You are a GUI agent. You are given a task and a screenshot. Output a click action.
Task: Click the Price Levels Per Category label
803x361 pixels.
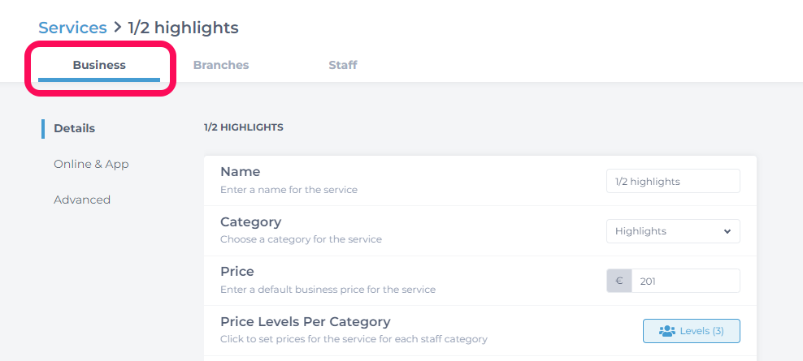pyautogui.click(x=306, y=321)
